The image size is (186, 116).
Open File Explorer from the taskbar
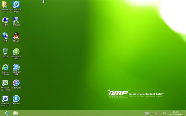point(15,113)
